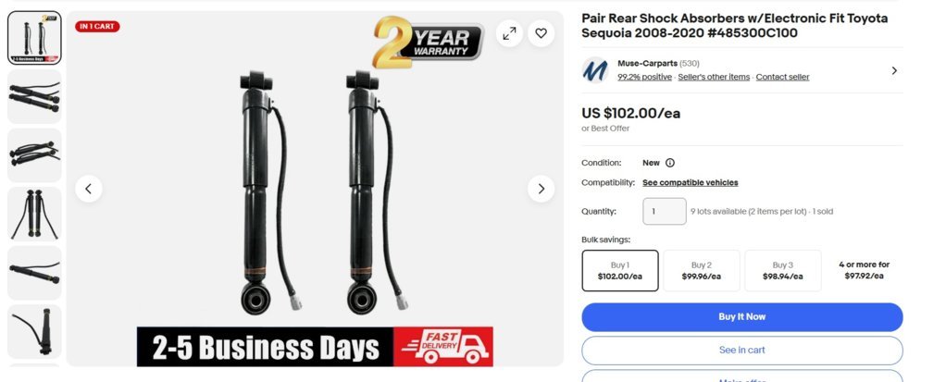Viewport: 946px width, 382px height.
Task: Open See compatible vehicles link
Action: (691, 182)
